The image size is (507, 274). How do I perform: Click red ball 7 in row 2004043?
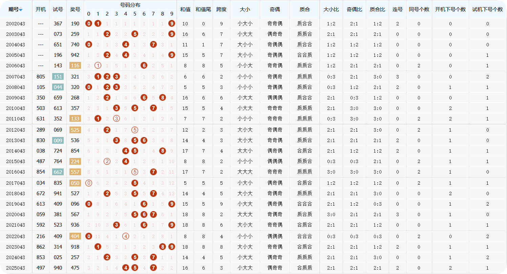pyautogui.click(x=153, y=45)
